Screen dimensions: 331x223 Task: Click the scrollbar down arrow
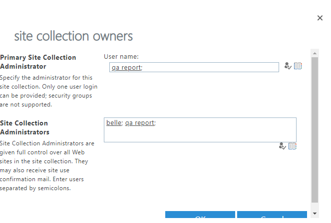(314, 214)
